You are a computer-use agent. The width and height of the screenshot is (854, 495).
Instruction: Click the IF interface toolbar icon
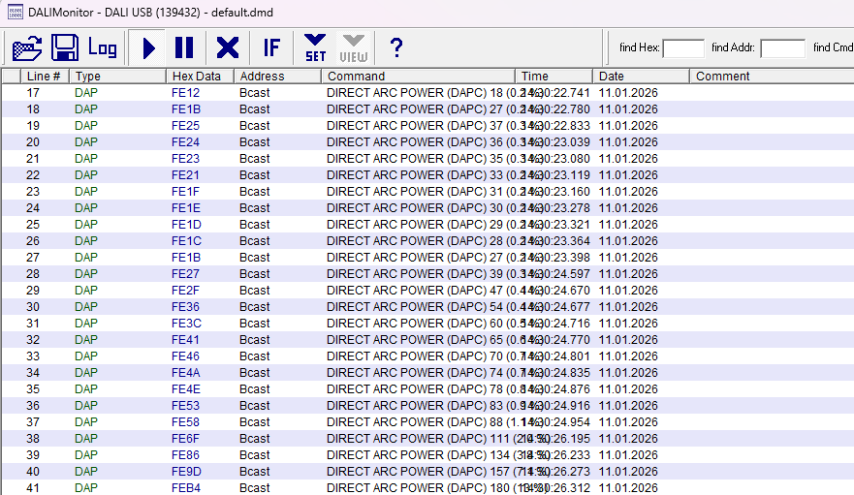271,47
